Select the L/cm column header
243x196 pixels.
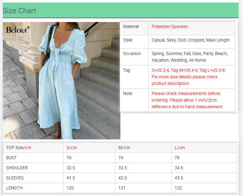coord(179,148)
